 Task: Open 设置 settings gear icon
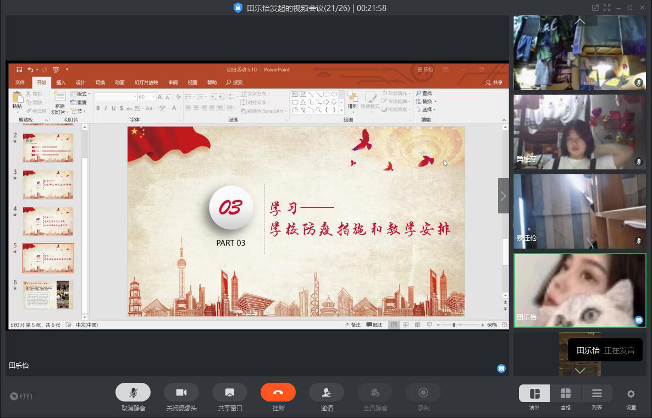pyautogui.click(x=631, y=394)
